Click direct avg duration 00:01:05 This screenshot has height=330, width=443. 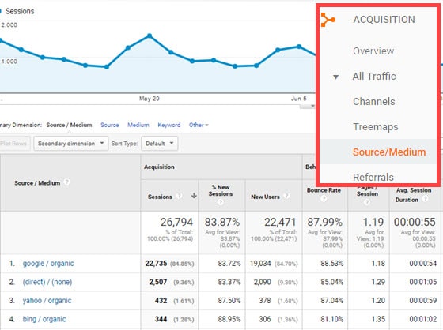point(423,282)
